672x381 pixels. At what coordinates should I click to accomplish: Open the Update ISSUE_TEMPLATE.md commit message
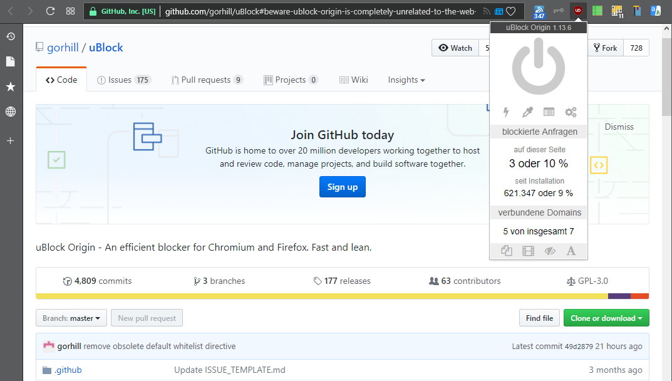(230, 370)
